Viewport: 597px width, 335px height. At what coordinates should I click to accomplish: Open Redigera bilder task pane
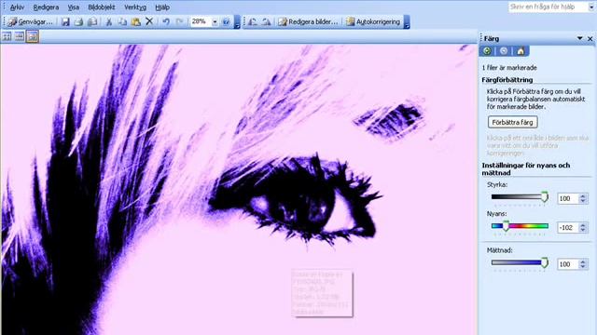pos(308,22)
